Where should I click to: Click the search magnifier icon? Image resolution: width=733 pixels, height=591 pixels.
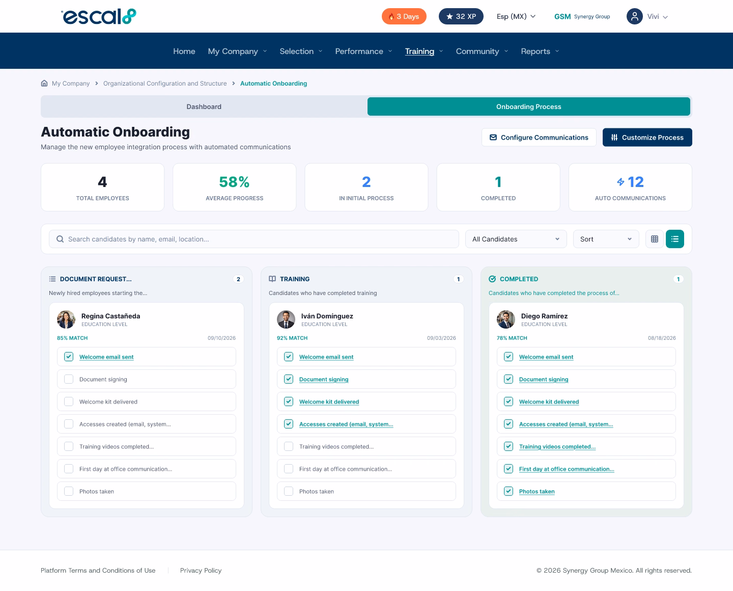tap(60, 239)
